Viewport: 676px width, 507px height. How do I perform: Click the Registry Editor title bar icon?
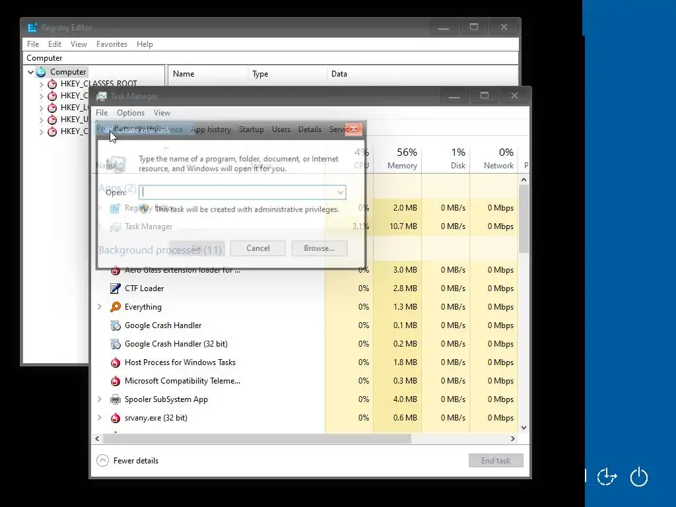[x=32, y=28]
